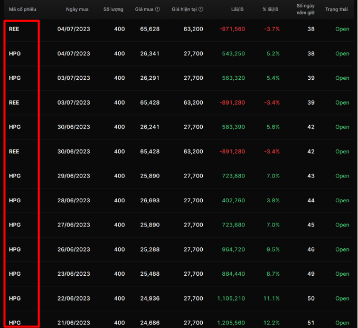Open REE ticker bought on 04/07/2023
Viewport: 358px width, 328px height.
[x=14, y=29]
